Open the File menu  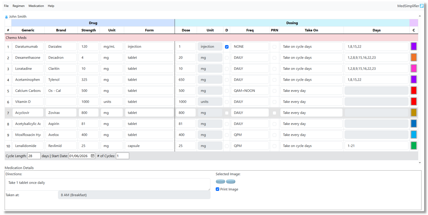point(6,6)
